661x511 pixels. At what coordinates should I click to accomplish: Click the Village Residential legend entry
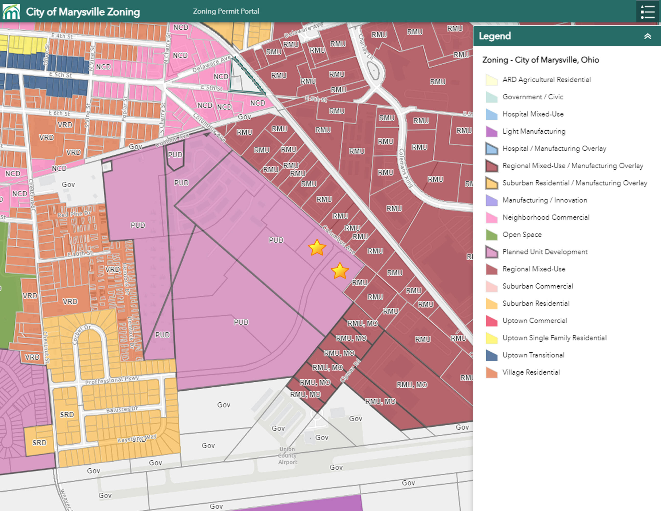click(531, 372)
